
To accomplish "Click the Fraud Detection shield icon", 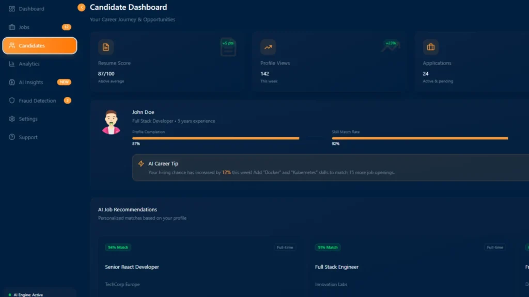I will point(12,101).
